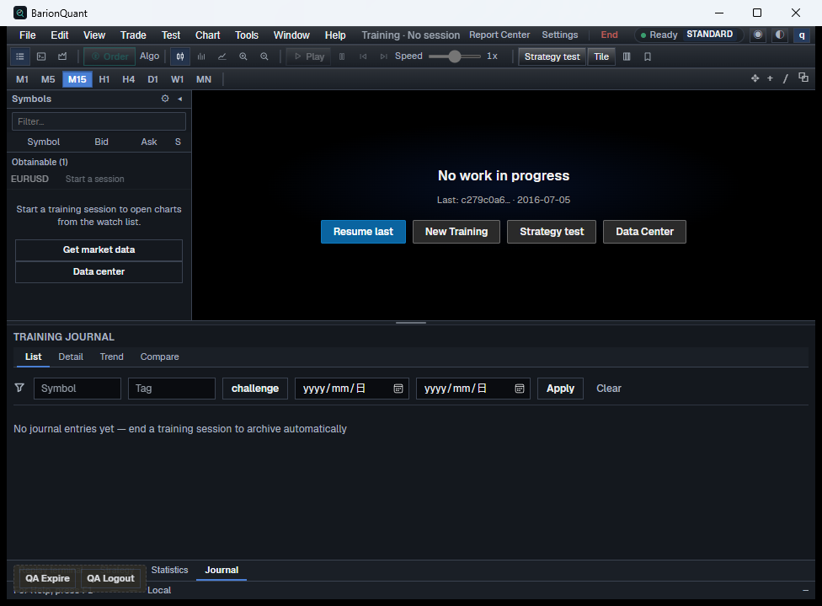Click the bookmark icon in toolbar
Viewport: 822px width, 606px height.
coord(648,56)
